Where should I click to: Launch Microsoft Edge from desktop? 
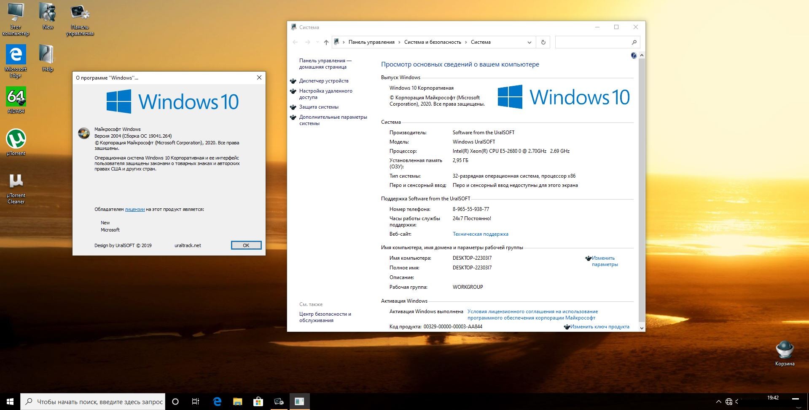pos(16,61)
